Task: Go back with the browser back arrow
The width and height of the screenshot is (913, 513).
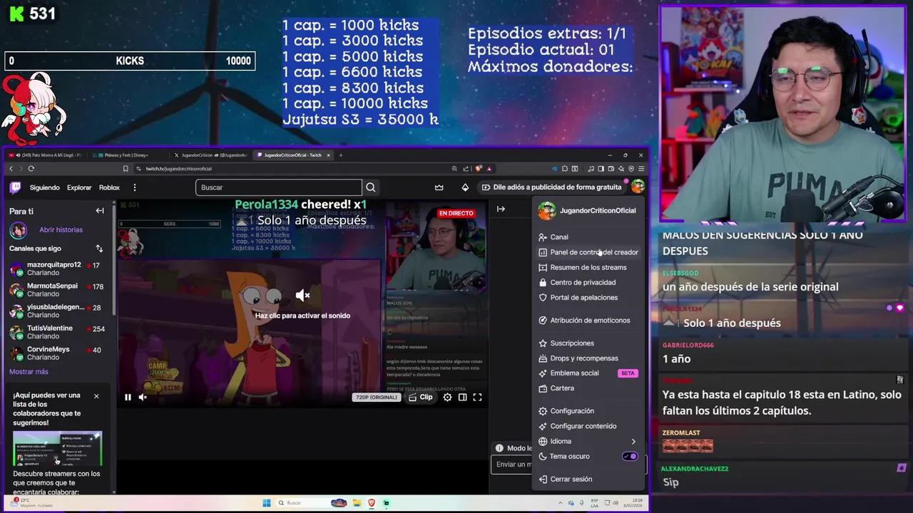Action: 11,169
